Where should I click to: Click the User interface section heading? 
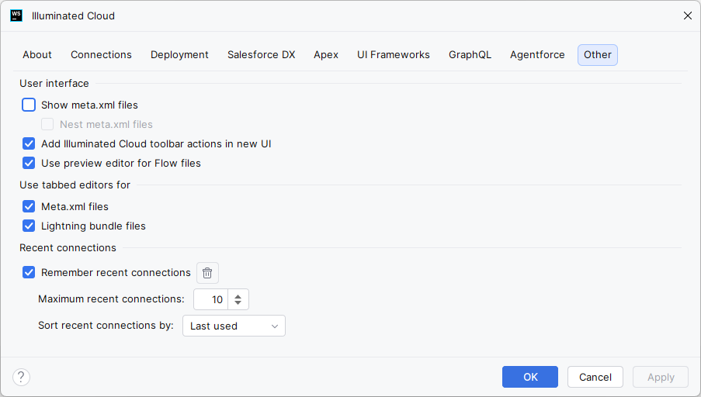54,84
